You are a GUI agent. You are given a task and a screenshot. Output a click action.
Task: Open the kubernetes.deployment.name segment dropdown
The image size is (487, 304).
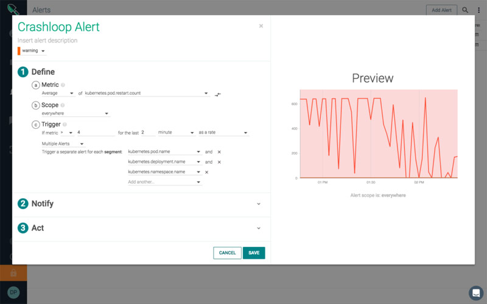(x=164, y=162)
